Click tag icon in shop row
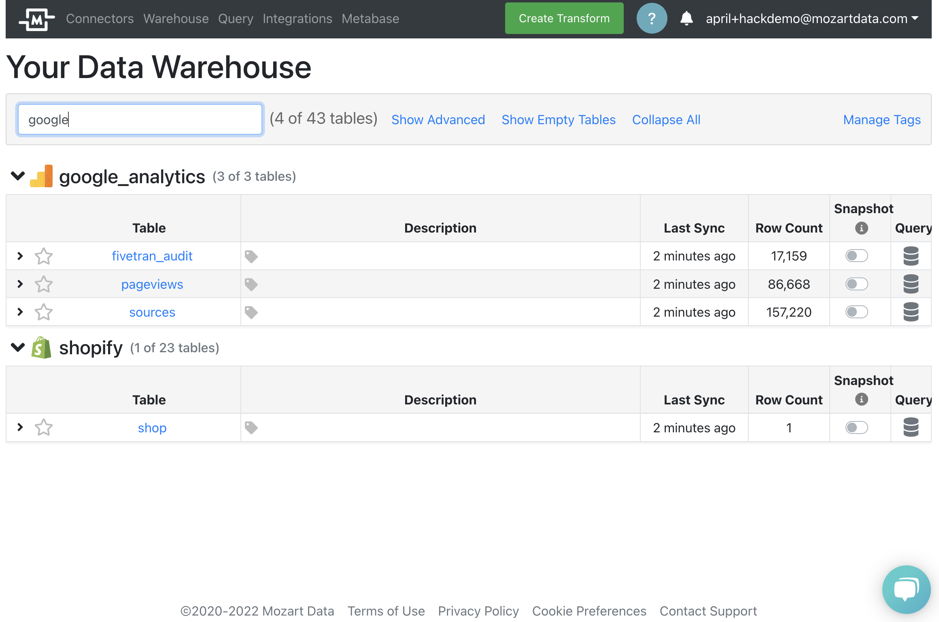 [x=251, y=427]
